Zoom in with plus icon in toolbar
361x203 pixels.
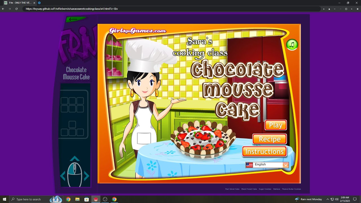[335, 9]
